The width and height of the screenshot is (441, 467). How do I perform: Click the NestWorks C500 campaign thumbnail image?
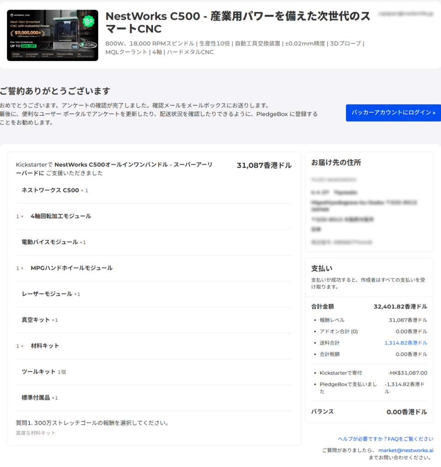(x=53, y=36)
